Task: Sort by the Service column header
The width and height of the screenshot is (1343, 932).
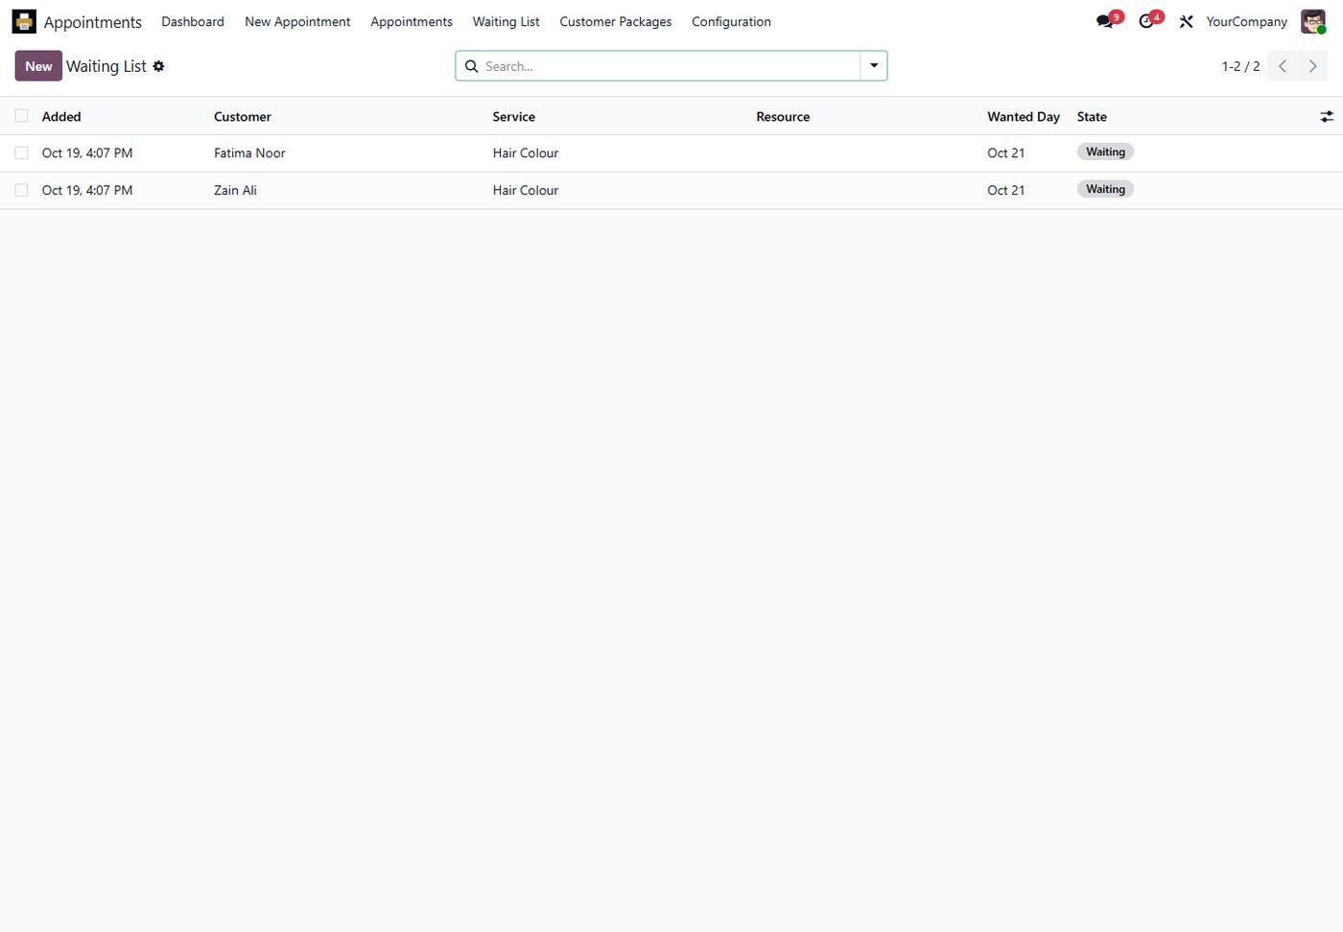Action: tap(514, 116)
